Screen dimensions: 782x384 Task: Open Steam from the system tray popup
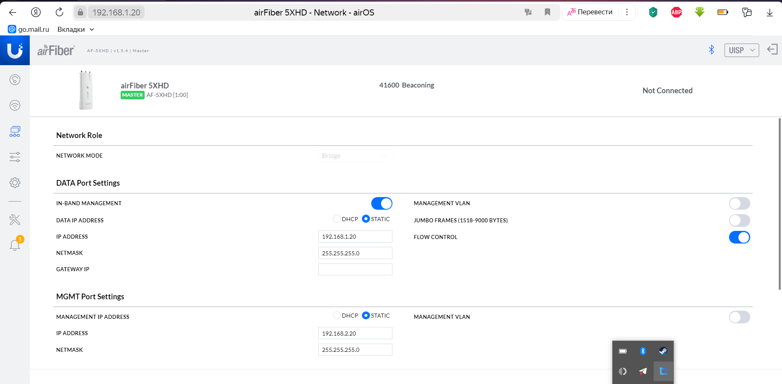663,351
